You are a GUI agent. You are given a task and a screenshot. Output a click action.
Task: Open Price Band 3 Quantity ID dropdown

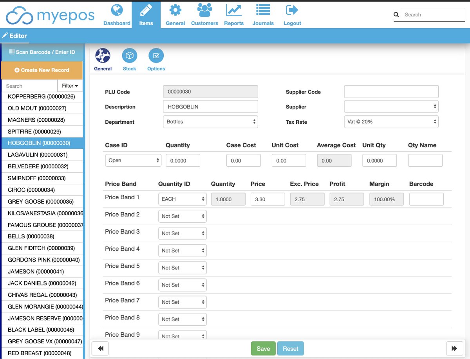click(183, 233)
